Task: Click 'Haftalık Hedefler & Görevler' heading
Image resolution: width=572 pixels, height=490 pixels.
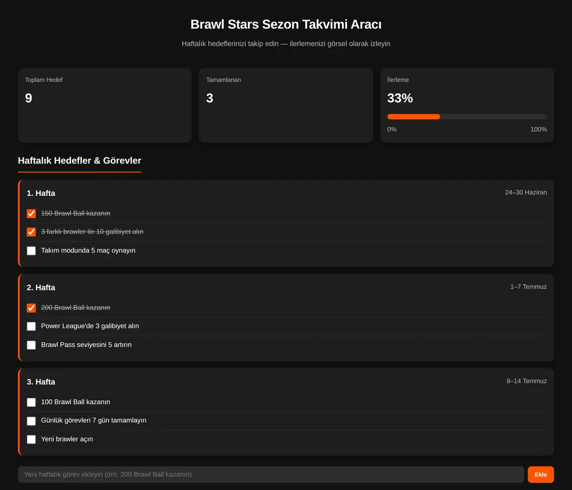Action: 80,161
